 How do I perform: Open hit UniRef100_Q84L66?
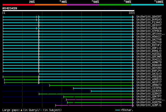(x=149, y=28)
